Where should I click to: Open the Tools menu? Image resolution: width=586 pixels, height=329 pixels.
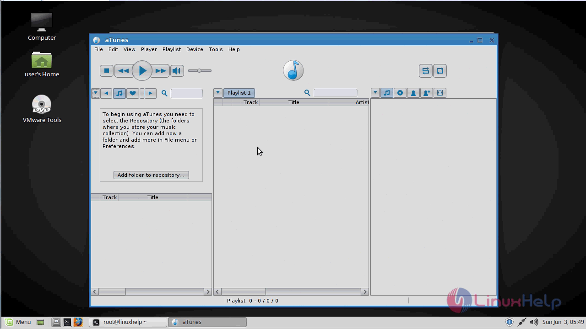[x=216, y=49]
